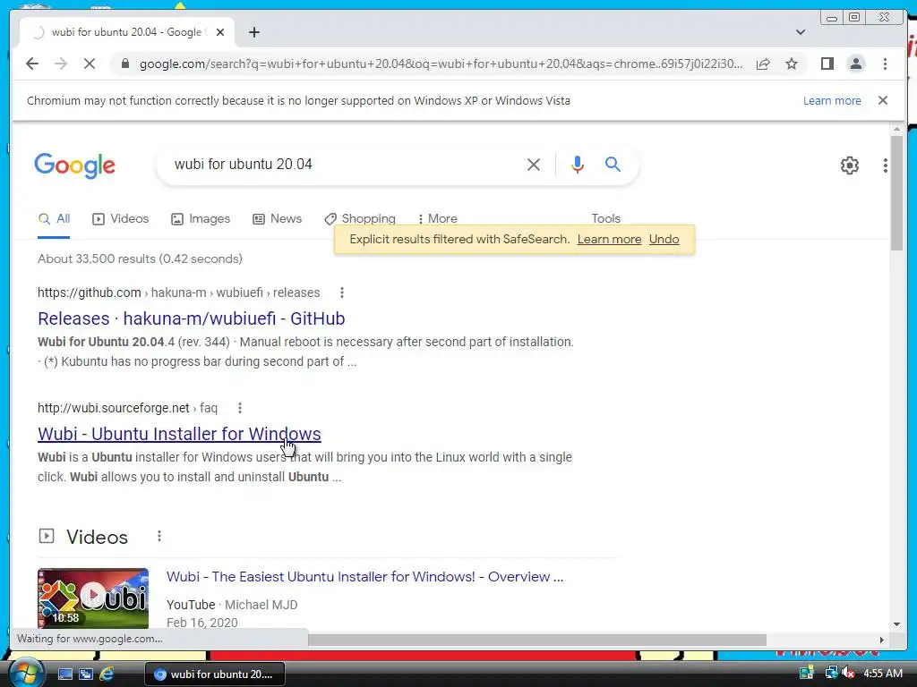
Task: Submit search with the magnifier icon
Action: (x=613, y=165)
